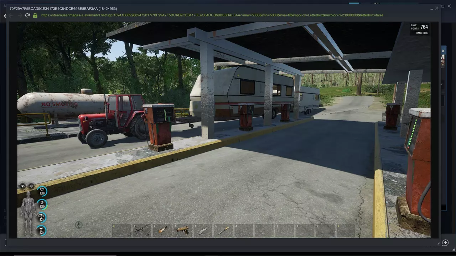The height and width of the screenshot is (256, 456).
Task: Click the image URL in address bar
Action: tap(212, 15)
